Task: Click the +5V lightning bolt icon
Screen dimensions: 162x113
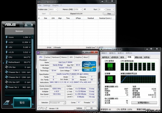Action: click(x=7, y=47)
